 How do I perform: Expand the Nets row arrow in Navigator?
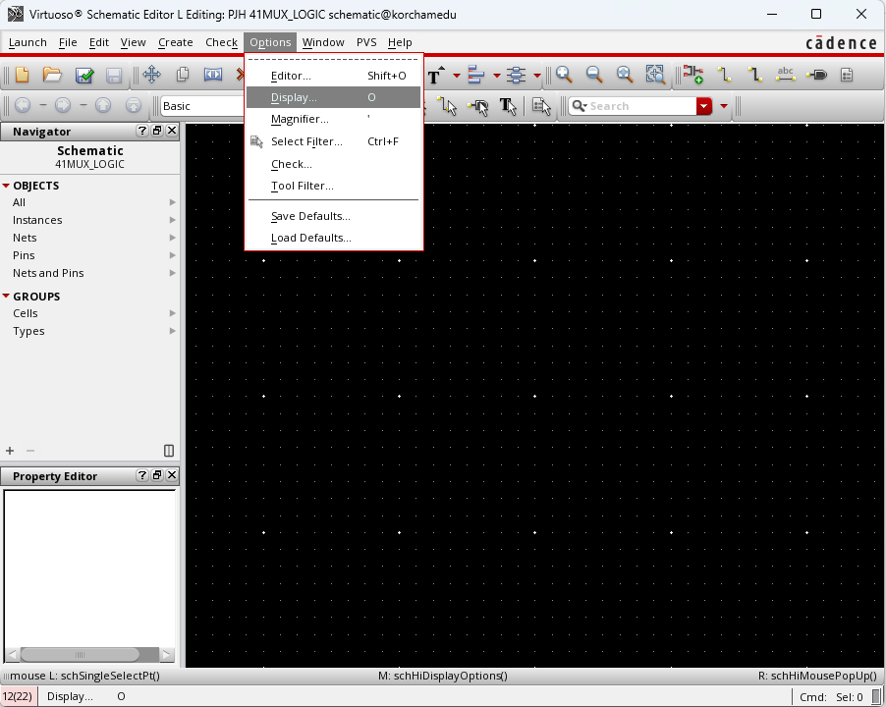tap(172, 238)
